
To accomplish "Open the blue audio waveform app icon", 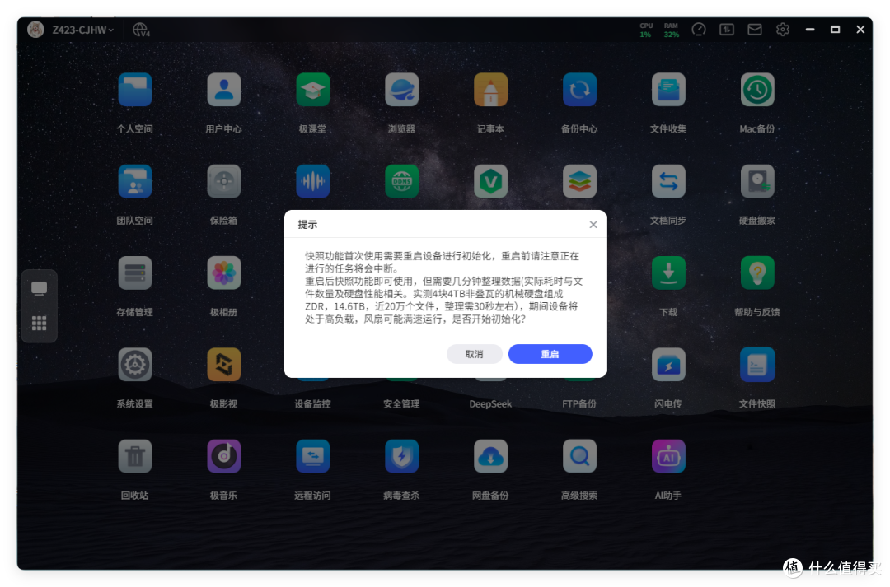I will [x=313, y=181].
